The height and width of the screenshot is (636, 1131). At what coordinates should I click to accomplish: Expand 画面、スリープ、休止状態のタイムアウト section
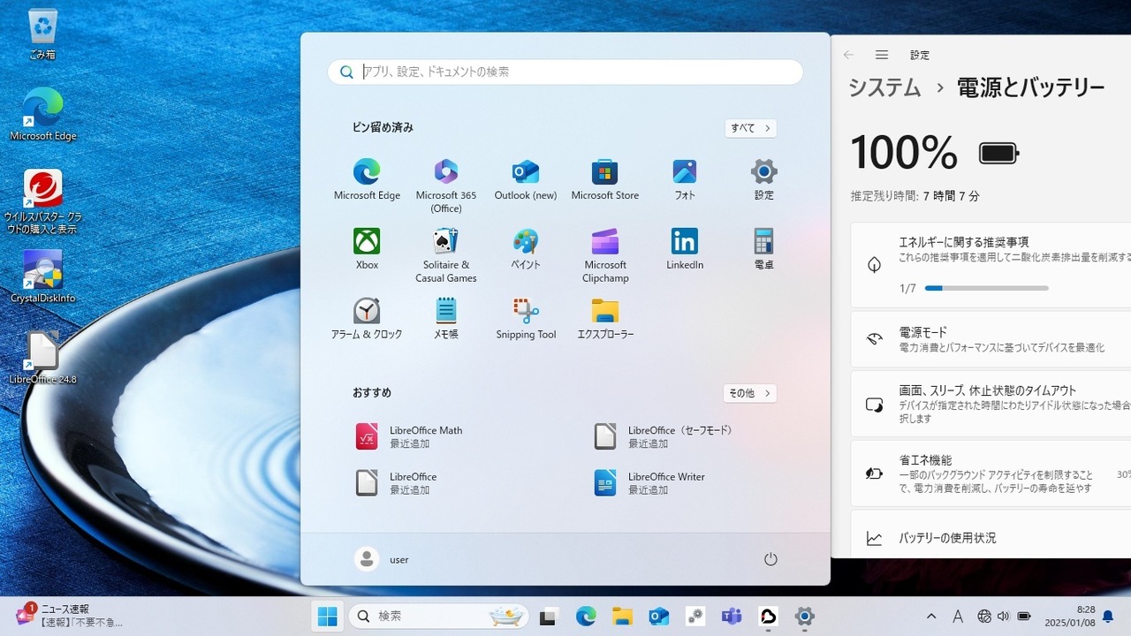point(991,404)
